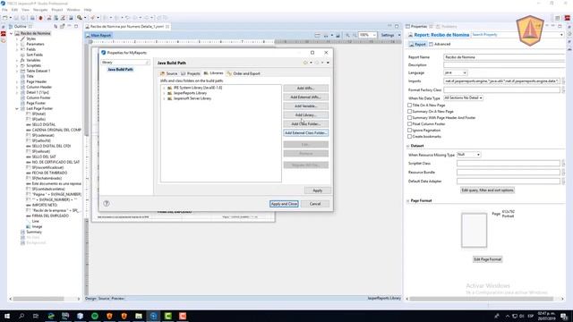Image resolution: width=573 pixels, height=322 pixels.
Task: Switch to the Preview editor tab
Action: coord(117,298)
